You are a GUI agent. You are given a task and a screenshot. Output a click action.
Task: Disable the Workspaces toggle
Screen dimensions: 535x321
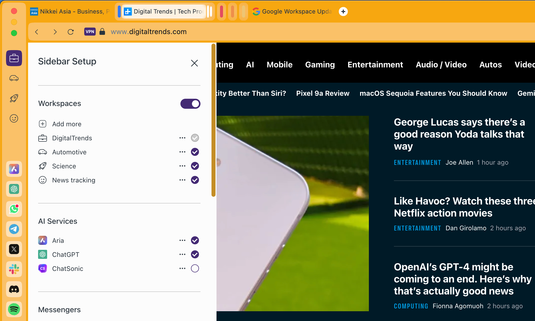[x=190, y=103]
